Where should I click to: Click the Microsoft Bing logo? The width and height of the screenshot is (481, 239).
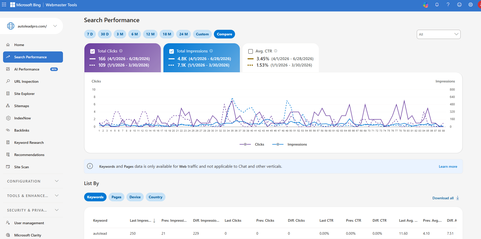(x=25, y=5)
